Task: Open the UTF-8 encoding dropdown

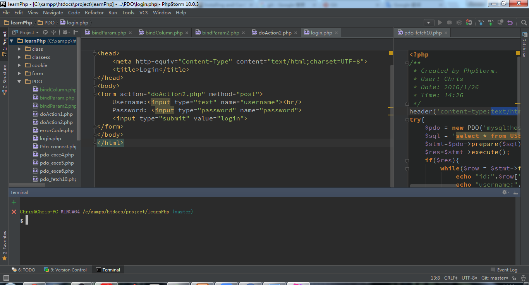Action: [469, 278]
